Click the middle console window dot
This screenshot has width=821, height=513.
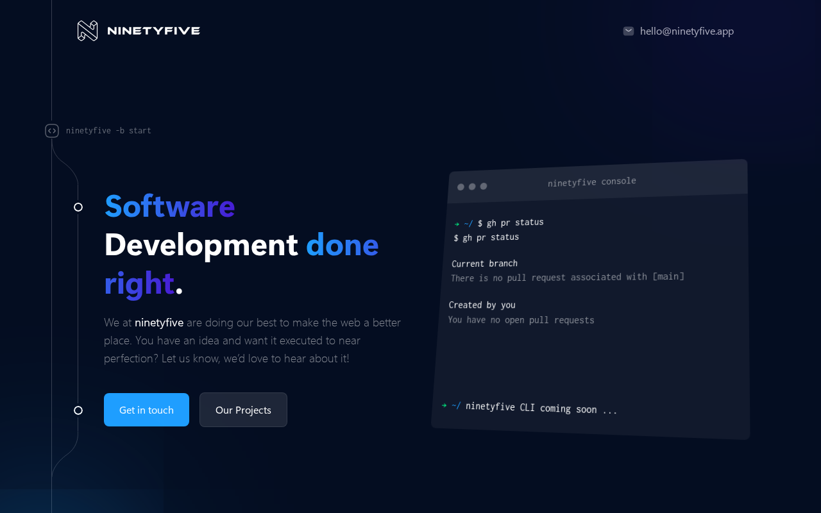point(472,187)
